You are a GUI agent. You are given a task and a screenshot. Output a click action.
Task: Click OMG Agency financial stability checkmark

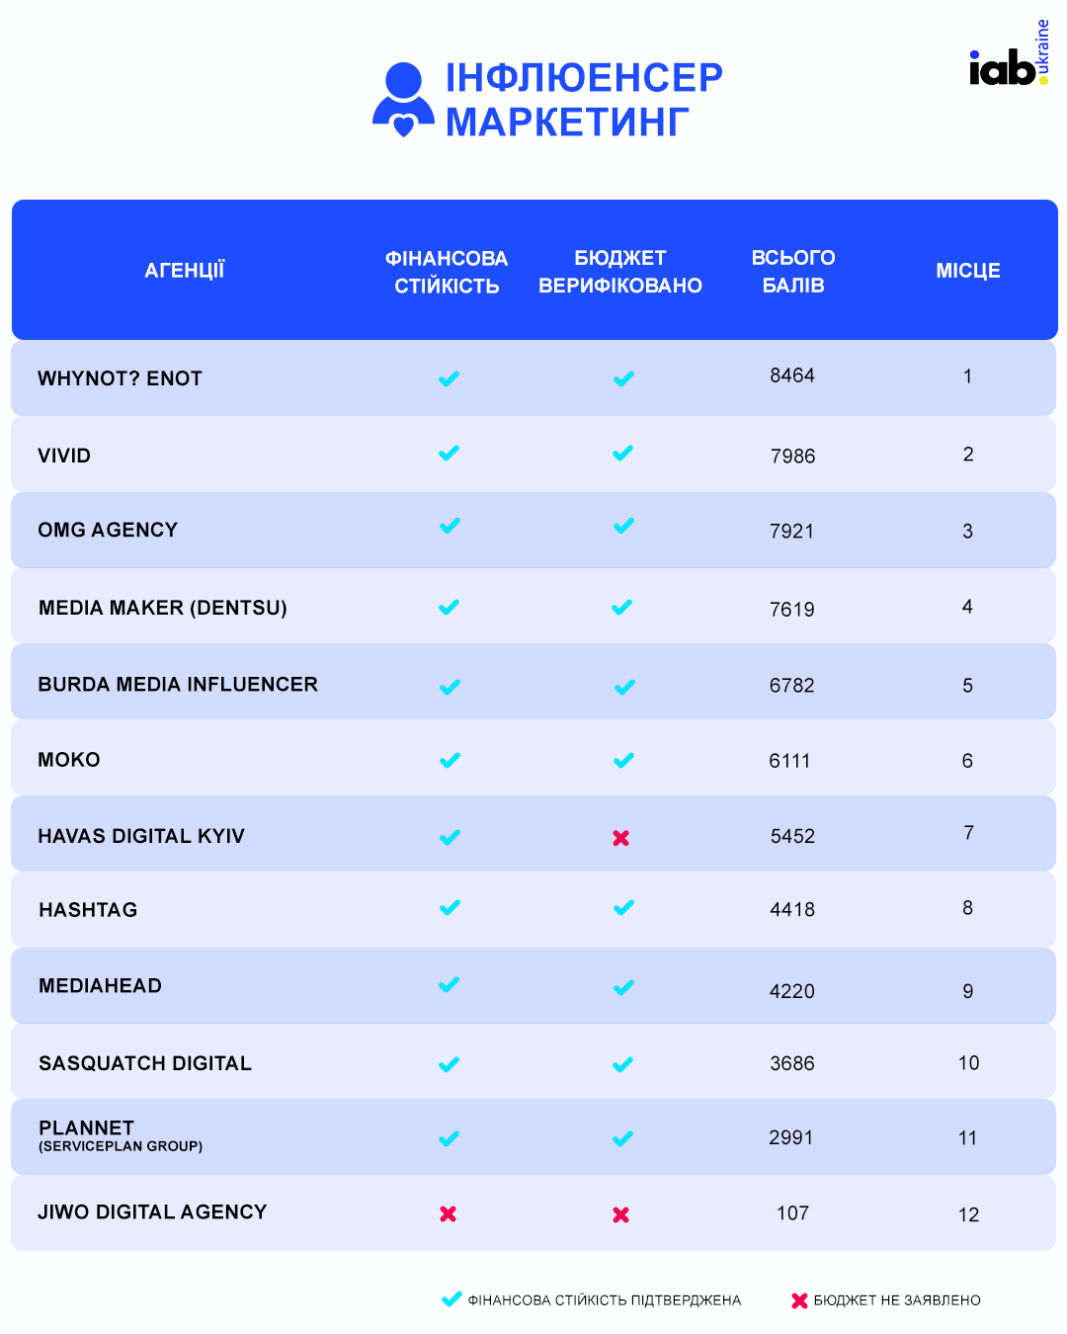450,526
